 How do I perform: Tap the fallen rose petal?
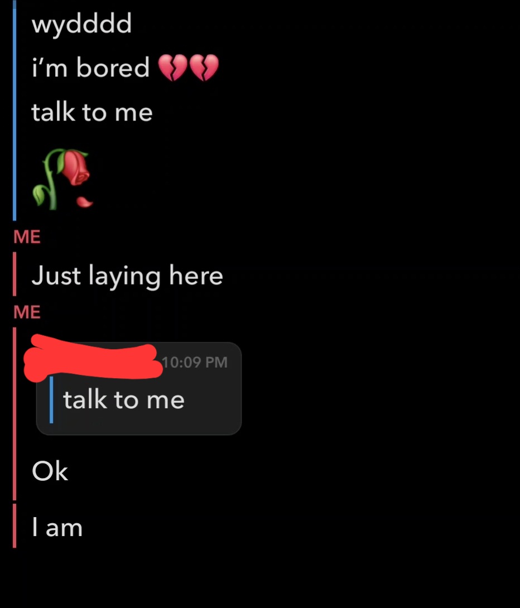(84, 202)
